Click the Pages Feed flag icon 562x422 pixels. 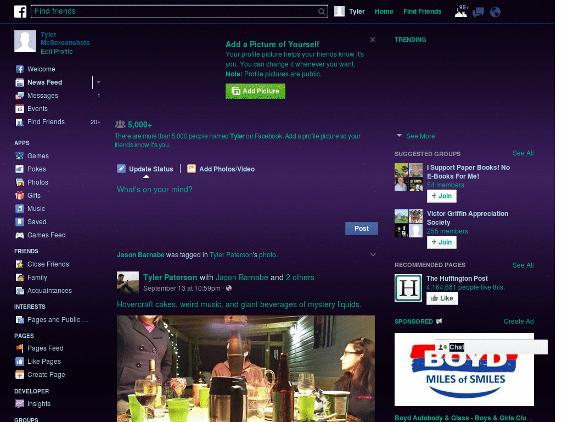[20, 348]
